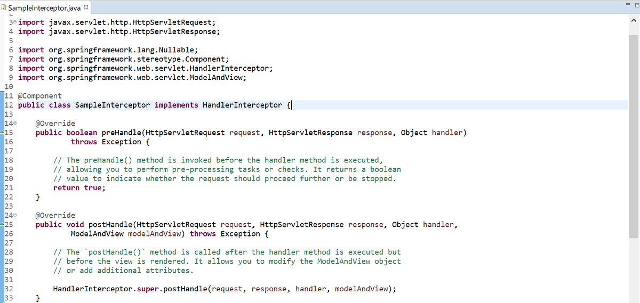
Task: Click override indicator marker on line 15
Action: click(2, 133)
